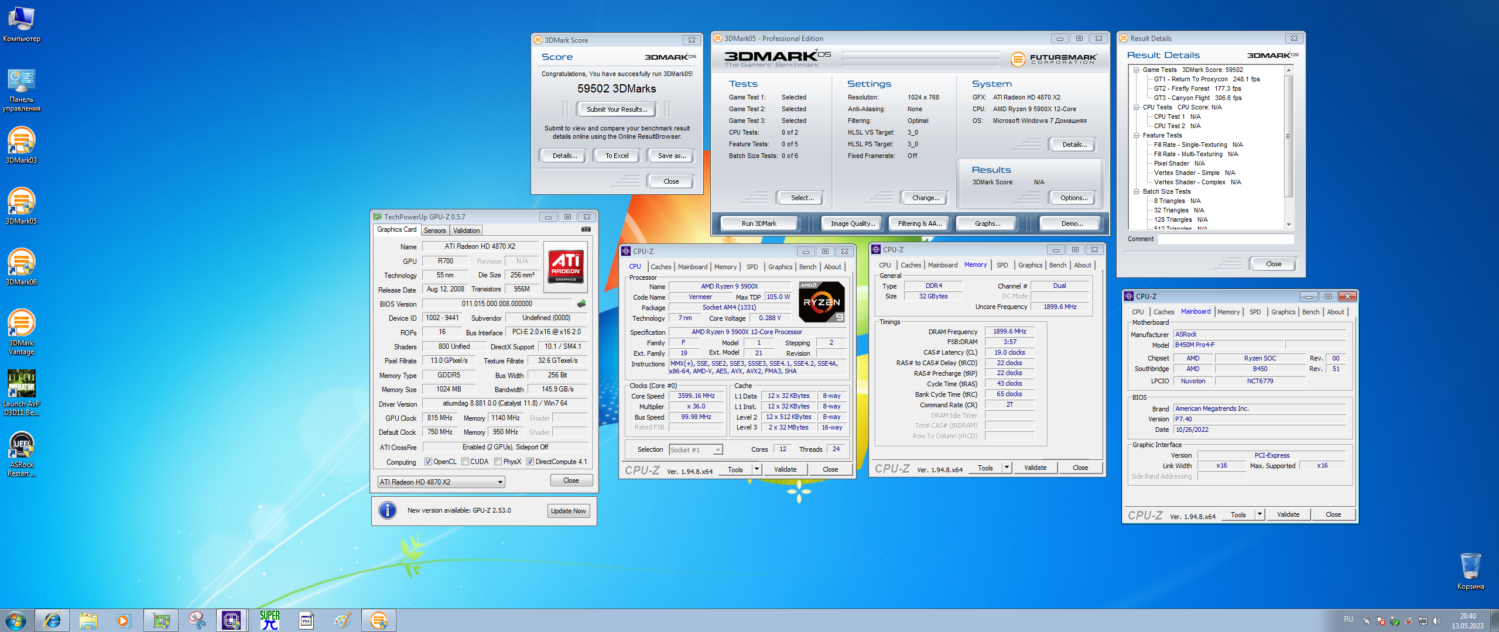Launch the 3DMark06 desktop shortcut
Viewport: 1499px width, 632px height.
[x=21, y=267]
